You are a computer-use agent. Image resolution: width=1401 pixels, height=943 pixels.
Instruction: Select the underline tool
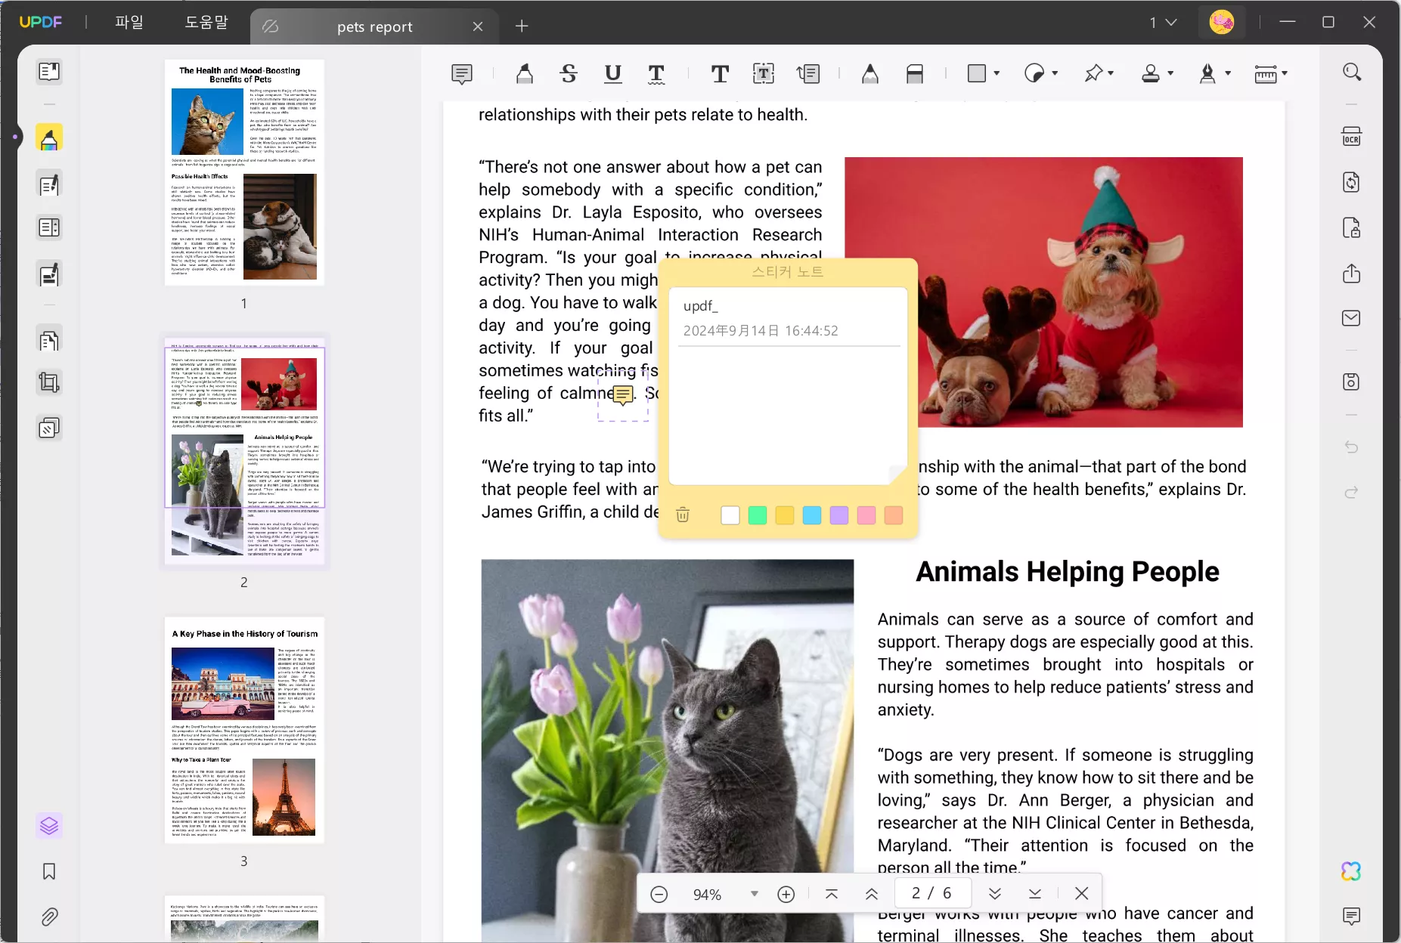point(613,73)
